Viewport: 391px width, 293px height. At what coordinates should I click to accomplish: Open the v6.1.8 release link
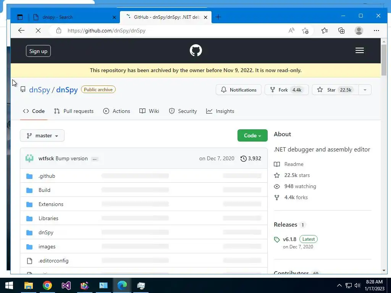(289, 240)
